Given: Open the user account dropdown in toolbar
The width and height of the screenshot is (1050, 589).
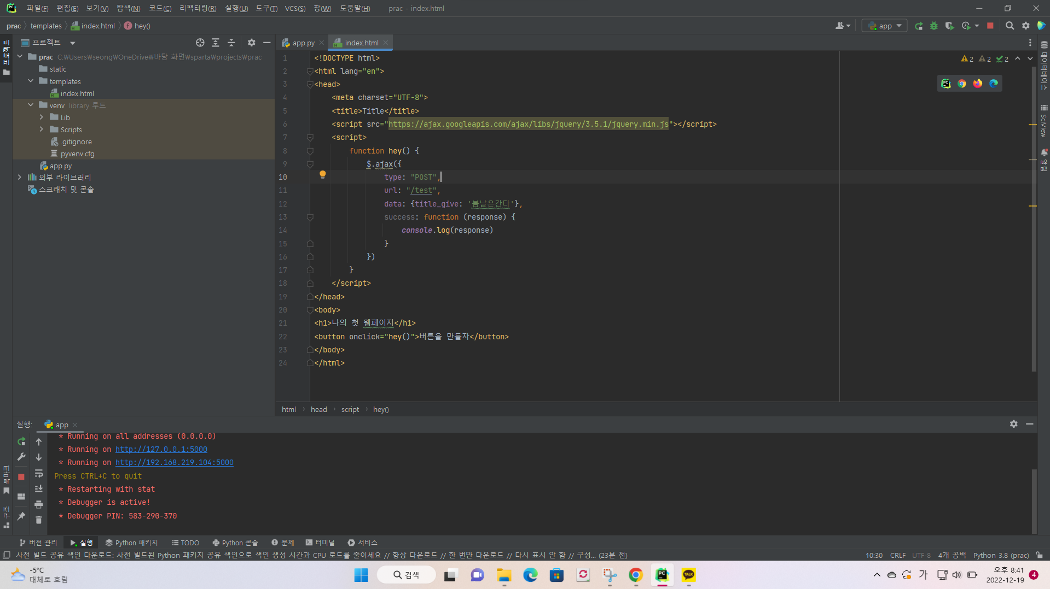Looking at the screenshot, I should click(843, 26).
